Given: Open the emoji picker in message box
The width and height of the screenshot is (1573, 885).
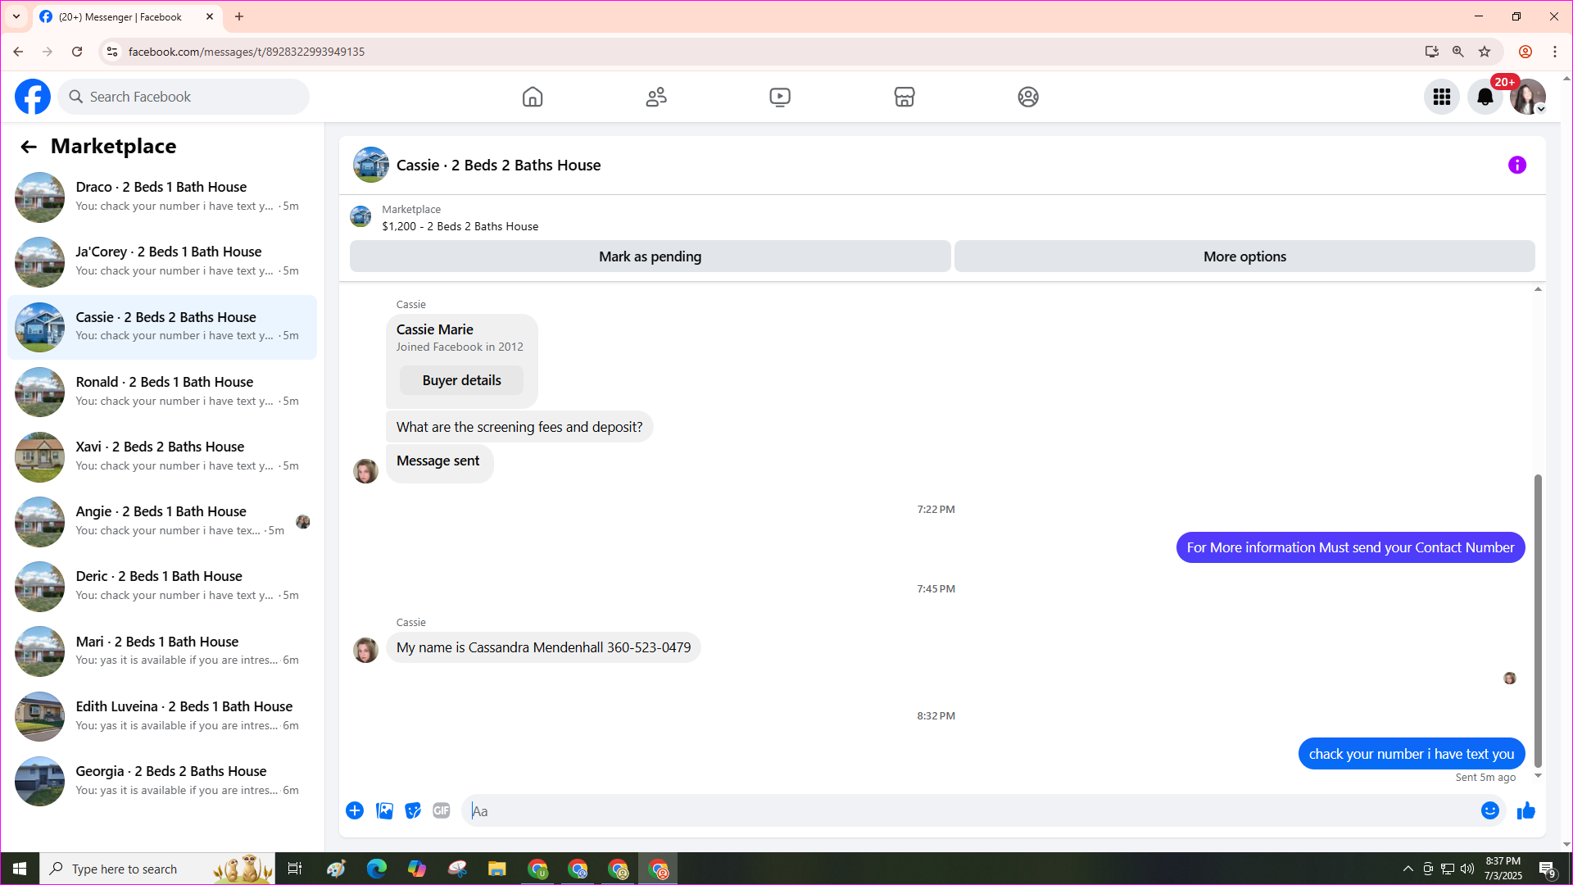Looking at the screenshot, I should 1489,810.
